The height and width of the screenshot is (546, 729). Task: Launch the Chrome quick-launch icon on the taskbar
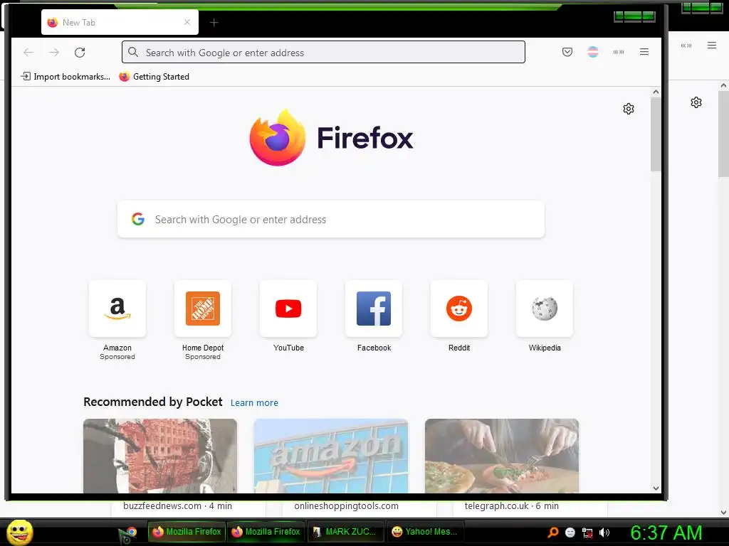click(132, 532)
